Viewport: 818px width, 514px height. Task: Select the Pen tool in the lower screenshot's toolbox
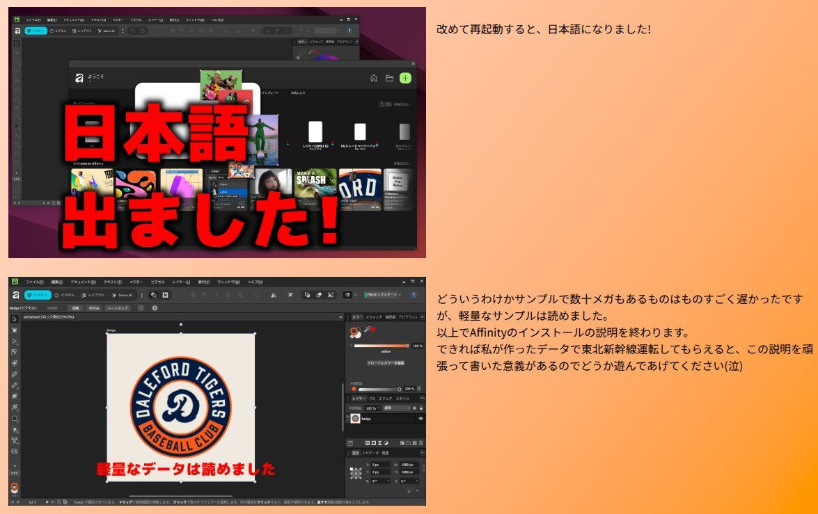click(x=15, y=374)
